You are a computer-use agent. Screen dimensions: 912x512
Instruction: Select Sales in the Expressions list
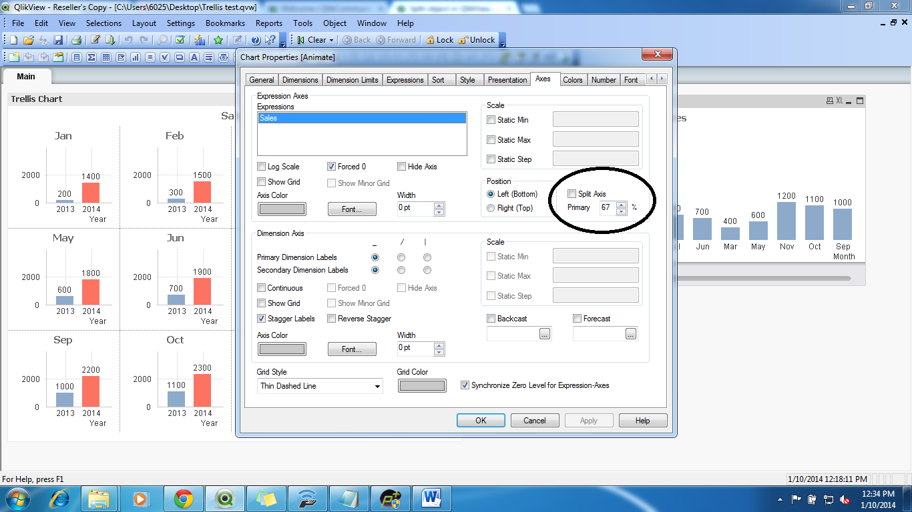pyautogui.click(x=361, y=118)
